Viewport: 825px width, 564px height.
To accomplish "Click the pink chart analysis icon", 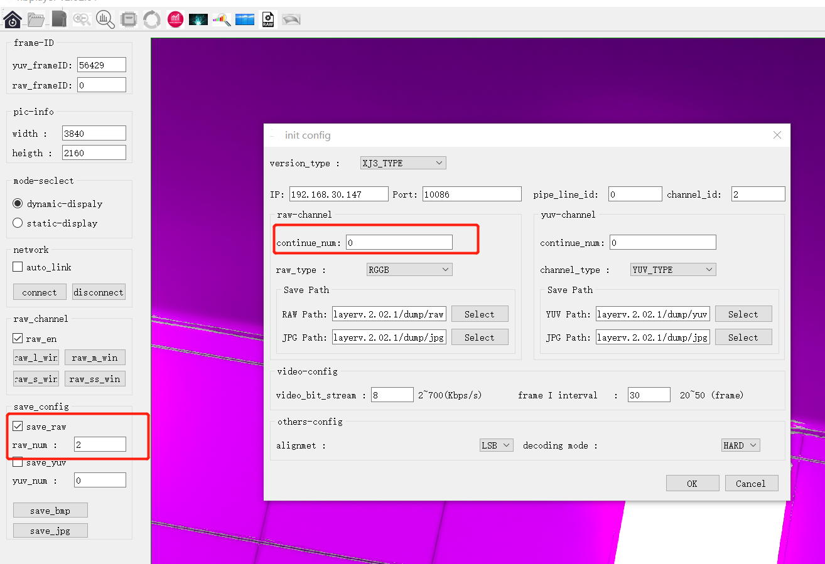I will click(175, 19).
